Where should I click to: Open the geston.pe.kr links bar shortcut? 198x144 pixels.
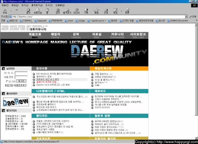[97, 21]
